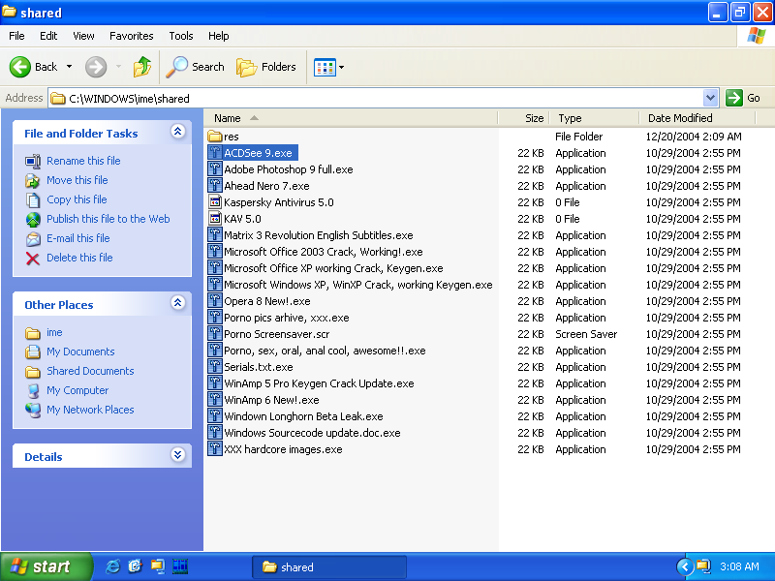Open the Edit menu
The image size is (775, 581).
48,36
